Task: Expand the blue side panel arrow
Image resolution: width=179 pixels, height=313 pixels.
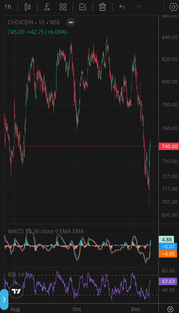Action: coord(4,299)
